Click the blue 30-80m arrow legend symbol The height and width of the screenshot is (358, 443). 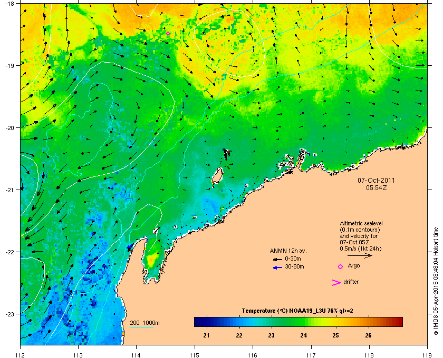click(277, 267)
